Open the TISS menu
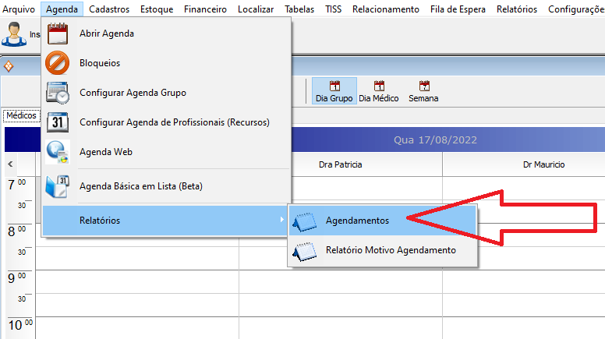605x339 pixels. pos(333,9)
